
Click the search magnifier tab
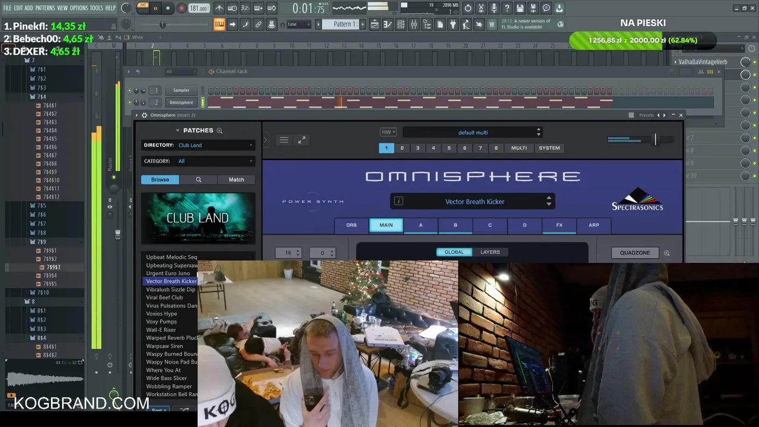click(x=199, y=180)
